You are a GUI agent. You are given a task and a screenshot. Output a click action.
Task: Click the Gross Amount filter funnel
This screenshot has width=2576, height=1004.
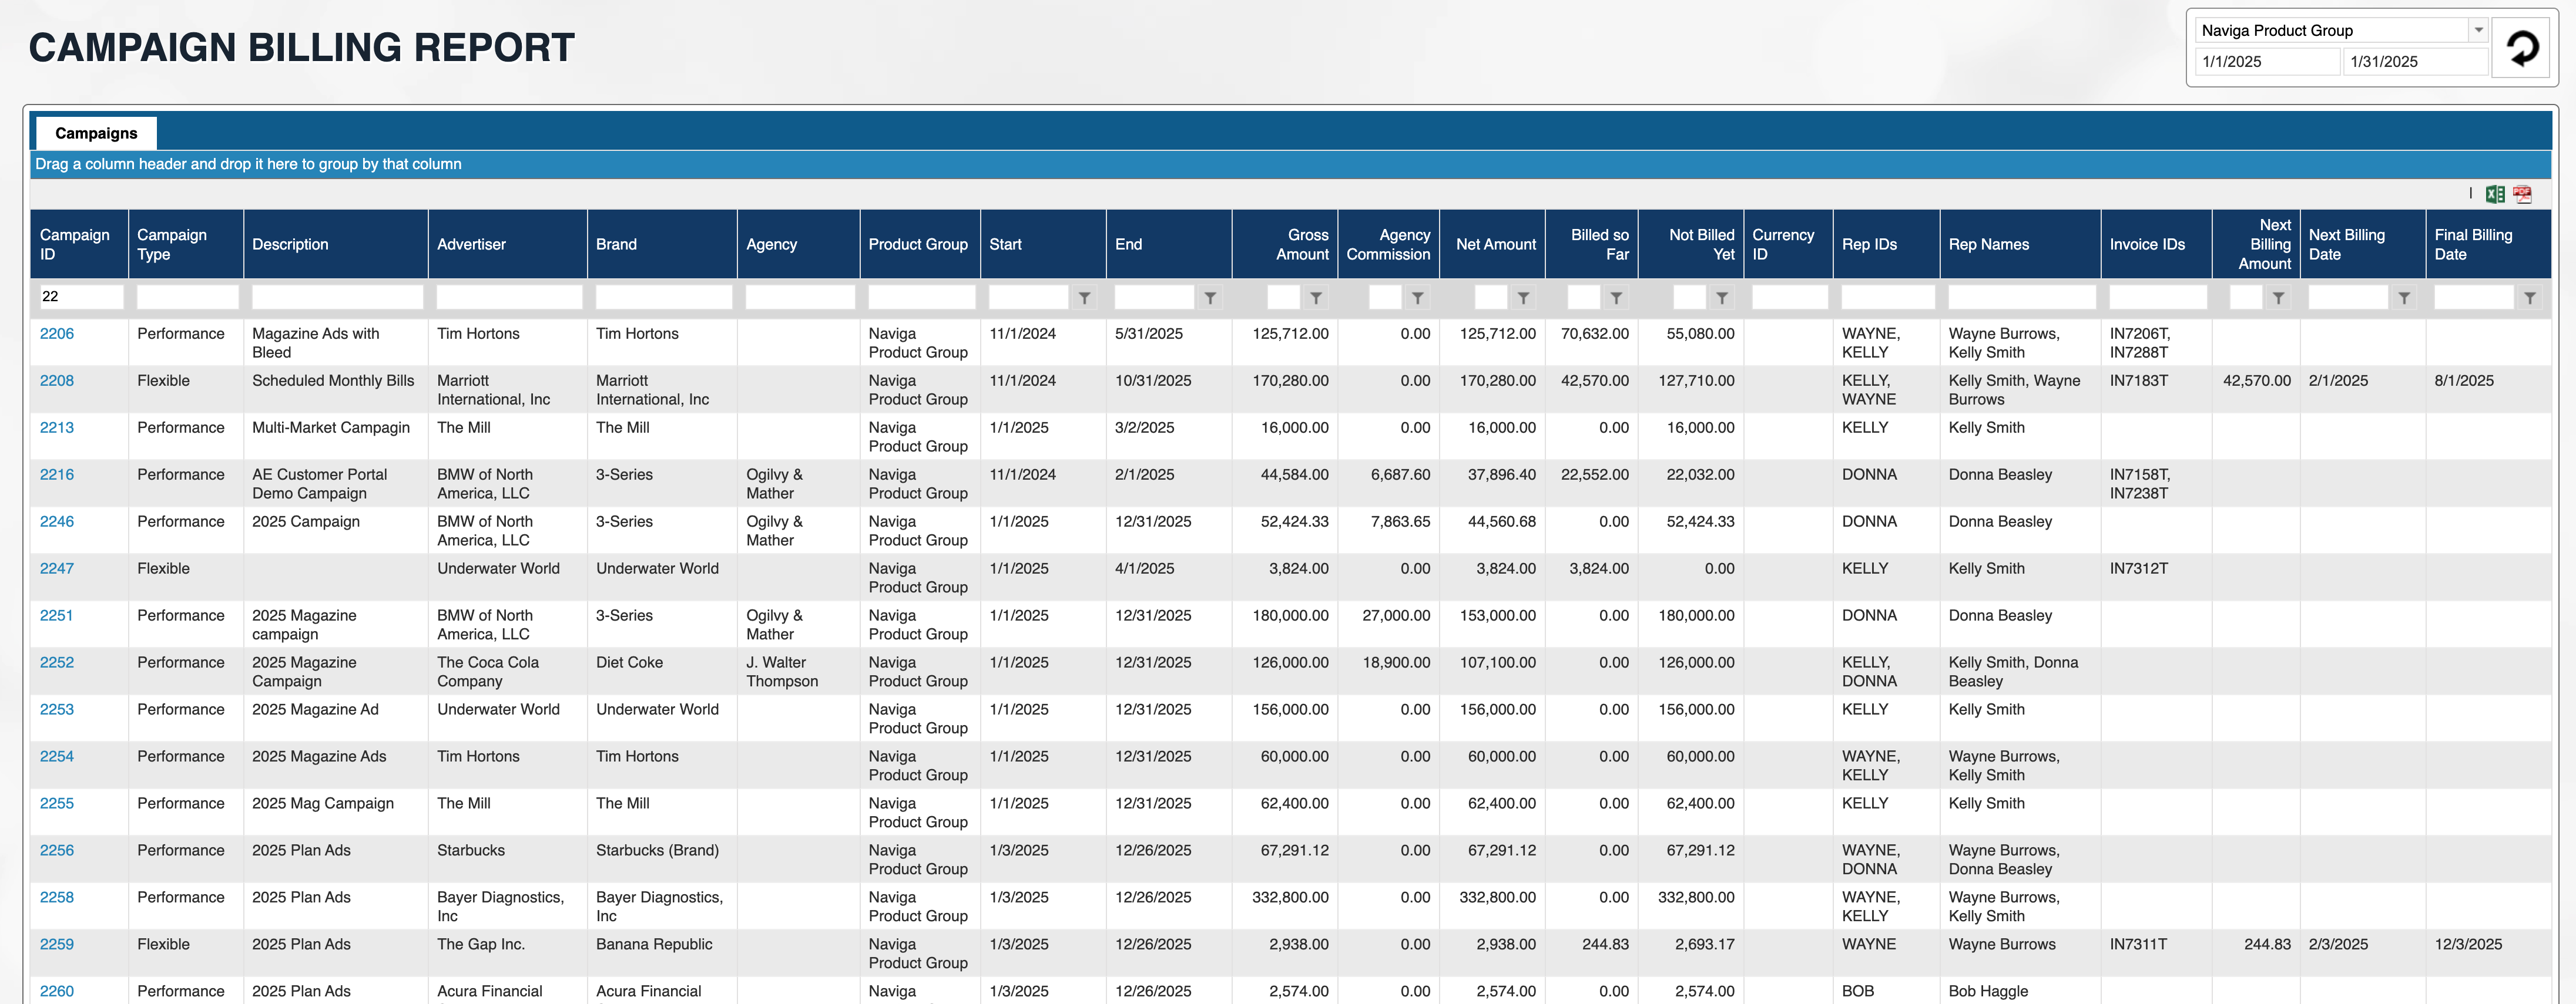click(1316, 298)
